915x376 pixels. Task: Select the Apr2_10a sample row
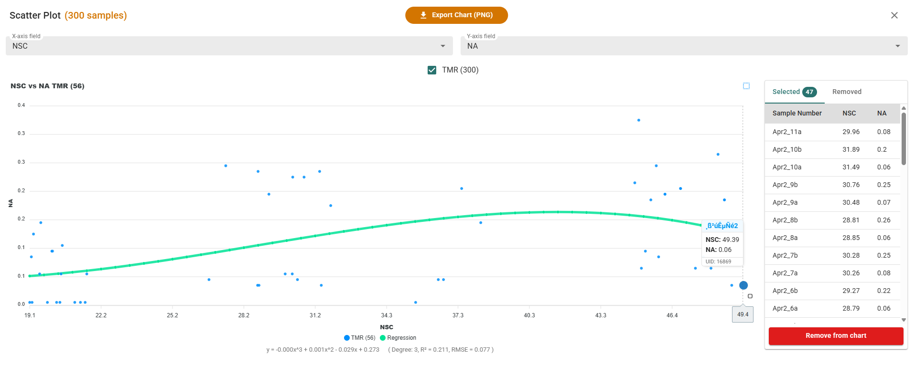[832, 167]
